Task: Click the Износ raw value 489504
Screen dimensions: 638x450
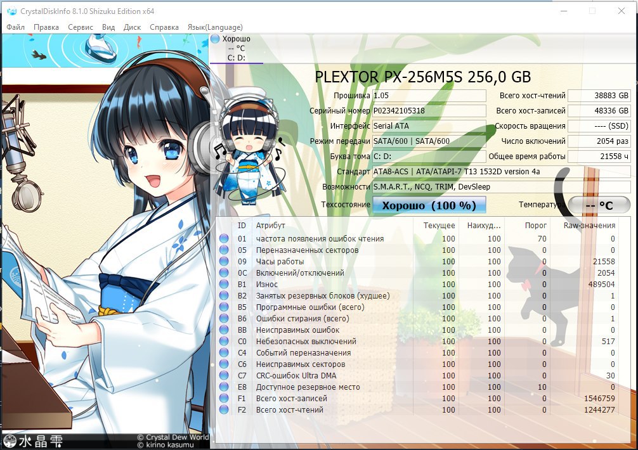Action: 601,284
